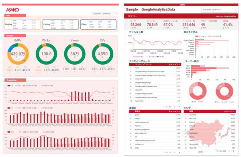This screenshot has height=157, width=241.
Task: Click the Clicks donut chart showing 100.0
Action: click(46, 54)
